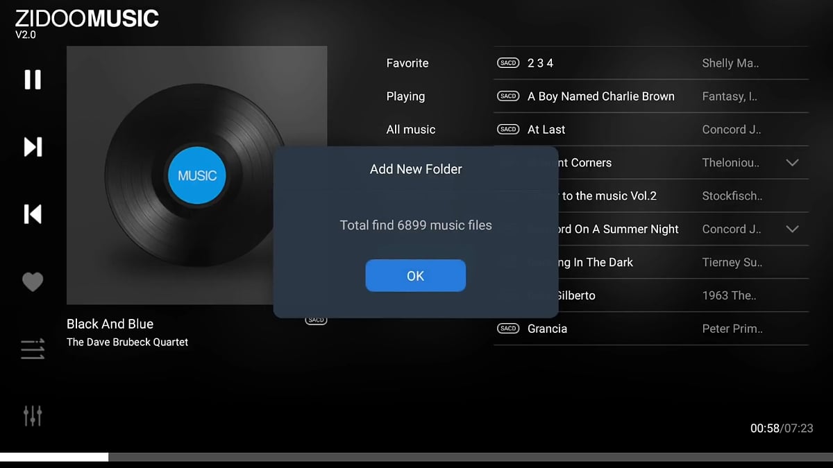The width and height of the screenshot is (833, 468).
Task: Click the vinyl album artwork
Action: pos(196,175)
